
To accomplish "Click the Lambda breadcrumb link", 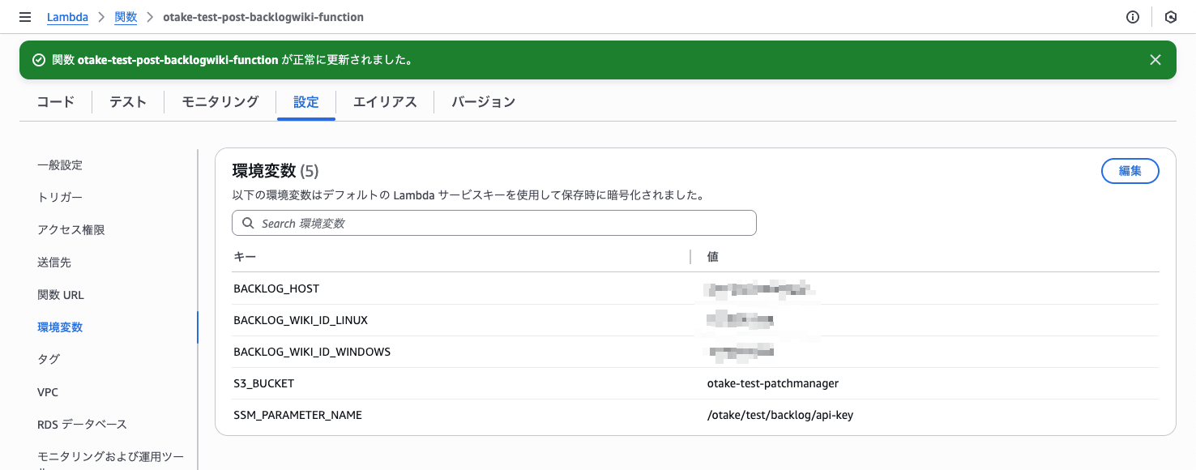I will [x=67, y=17].
